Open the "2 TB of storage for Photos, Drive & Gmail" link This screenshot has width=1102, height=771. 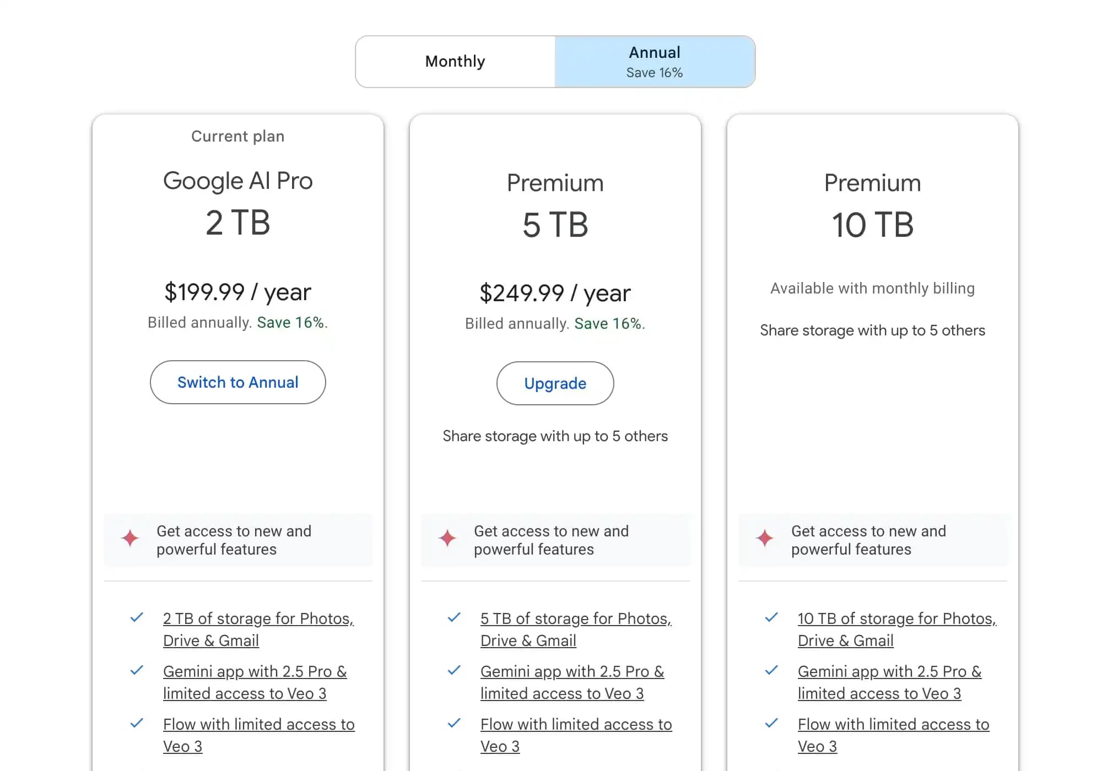coord(258,629)
